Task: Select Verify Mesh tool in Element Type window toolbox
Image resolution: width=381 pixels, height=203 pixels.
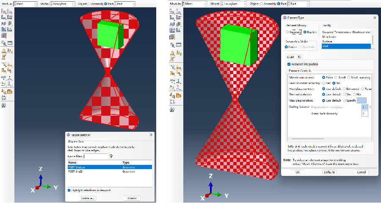Action: point(178,30)
